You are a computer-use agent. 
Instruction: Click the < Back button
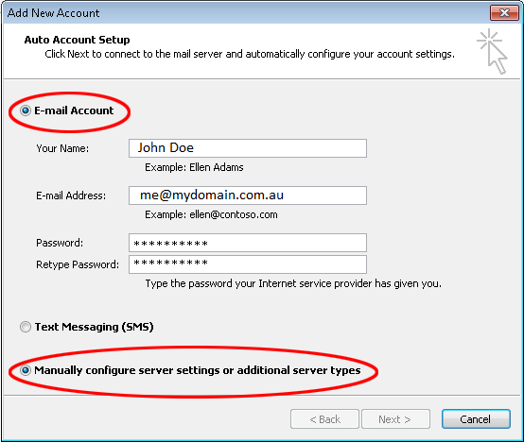pyautogui.click(x=324, y=419)
